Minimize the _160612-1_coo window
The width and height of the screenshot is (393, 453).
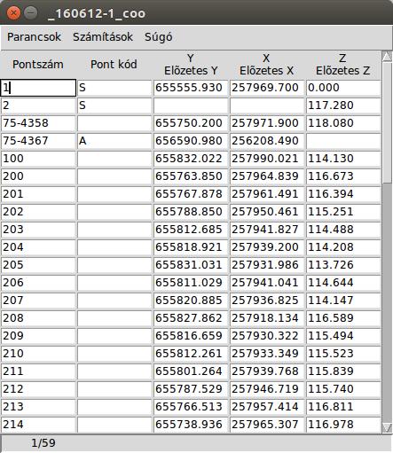pos(30,12)
